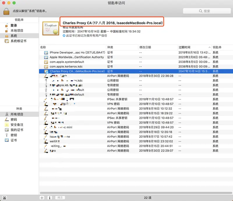Sort by 过期时间 column header

(x=194, y=47)
